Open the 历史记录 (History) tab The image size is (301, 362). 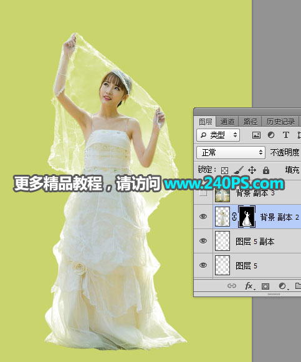(x=280, y=122)
